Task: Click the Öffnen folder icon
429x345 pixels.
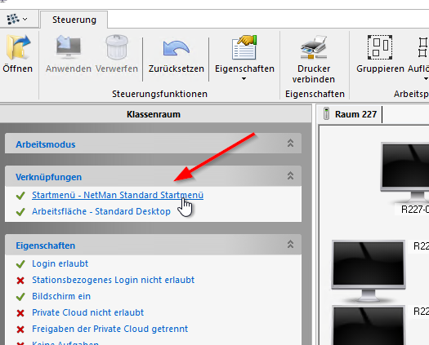Action: [x=18, y=47]
